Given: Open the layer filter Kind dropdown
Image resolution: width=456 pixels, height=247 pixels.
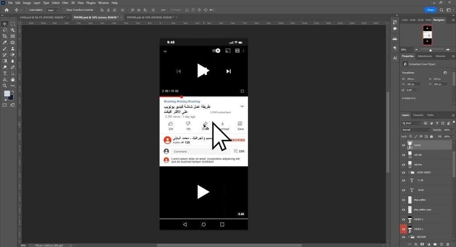Looking at the screenshot, I should (x=411, y=123).
